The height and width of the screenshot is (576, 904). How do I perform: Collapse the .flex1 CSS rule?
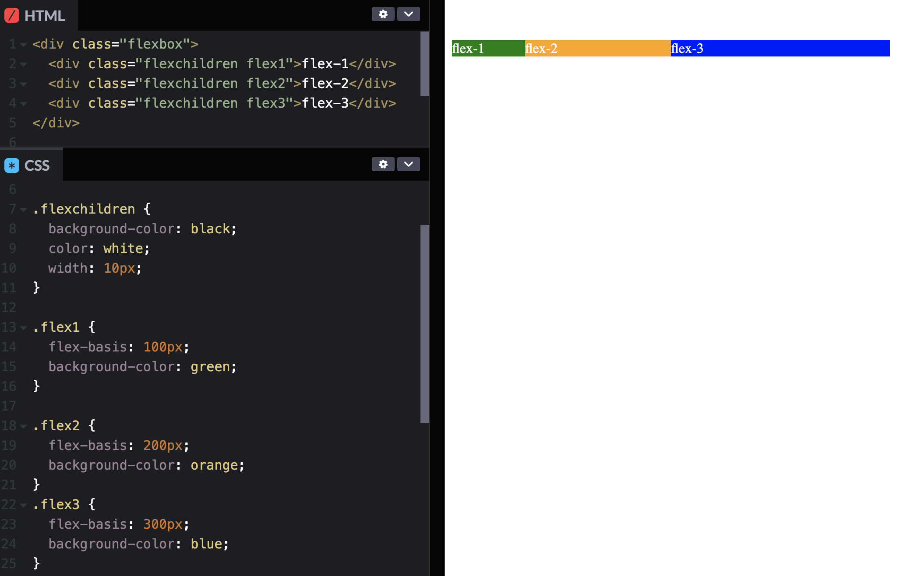(x=24, y=328)
